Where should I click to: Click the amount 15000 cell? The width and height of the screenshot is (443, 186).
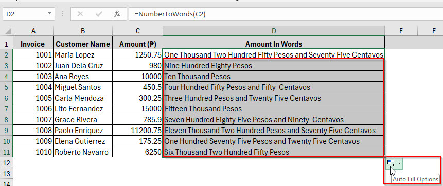click(137, 108)
